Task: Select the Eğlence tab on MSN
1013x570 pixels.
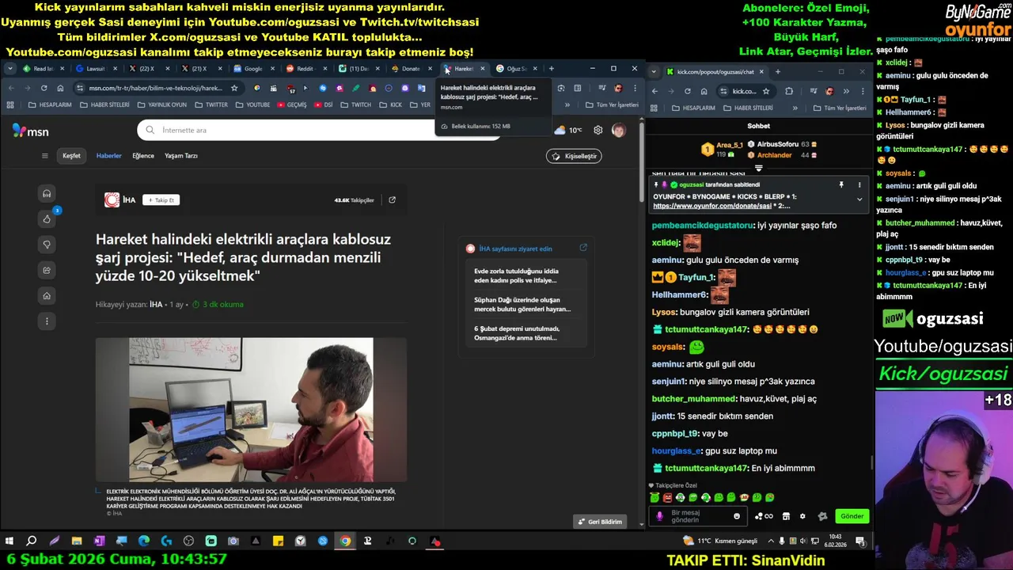Action: [x=143, y=156]
